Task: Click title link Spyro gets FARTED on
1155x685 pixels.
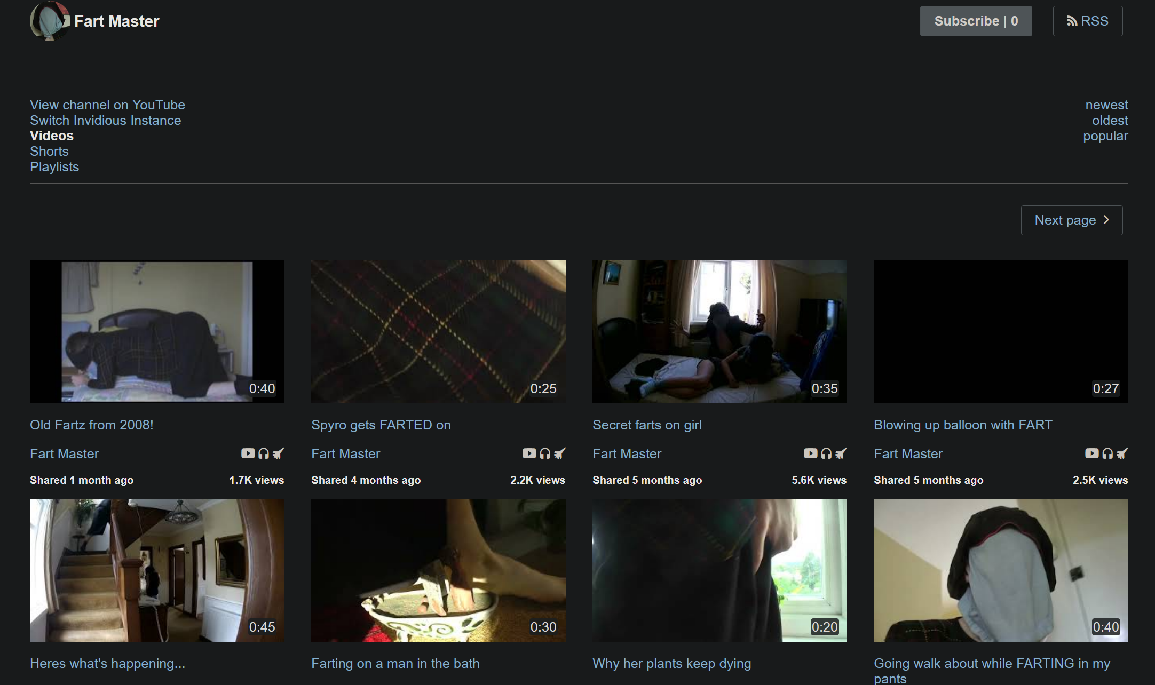Action: 381,425
